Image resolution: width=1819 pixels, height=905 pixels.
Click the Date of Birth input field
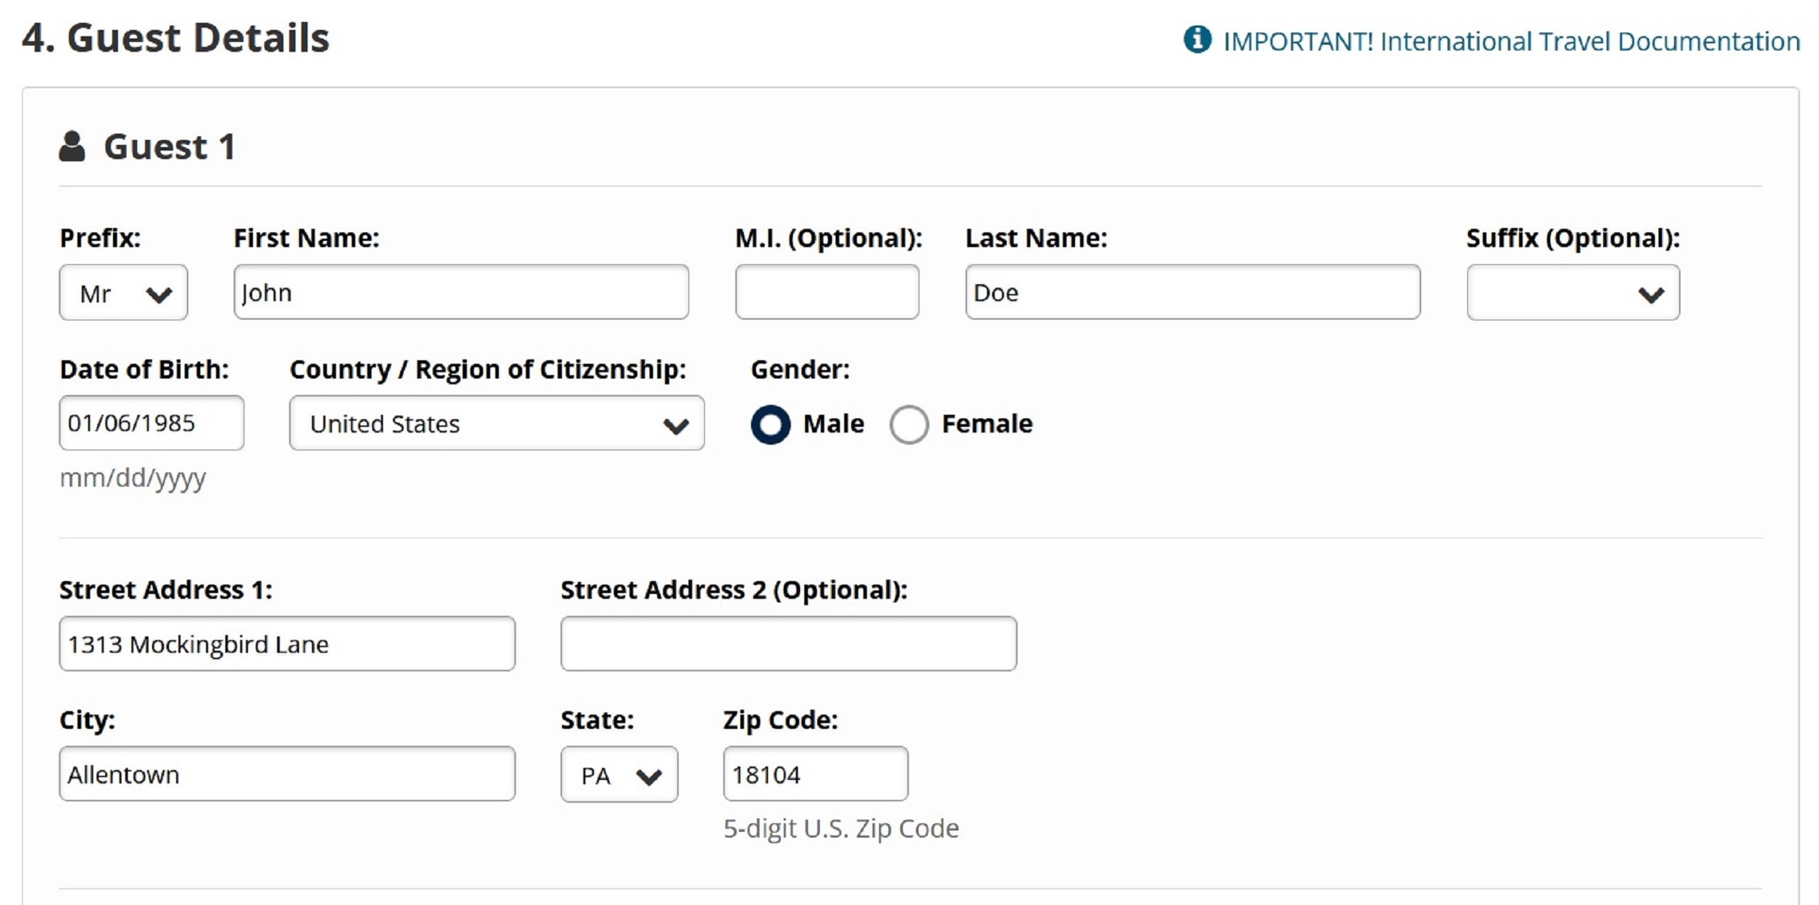click(151, 423)
